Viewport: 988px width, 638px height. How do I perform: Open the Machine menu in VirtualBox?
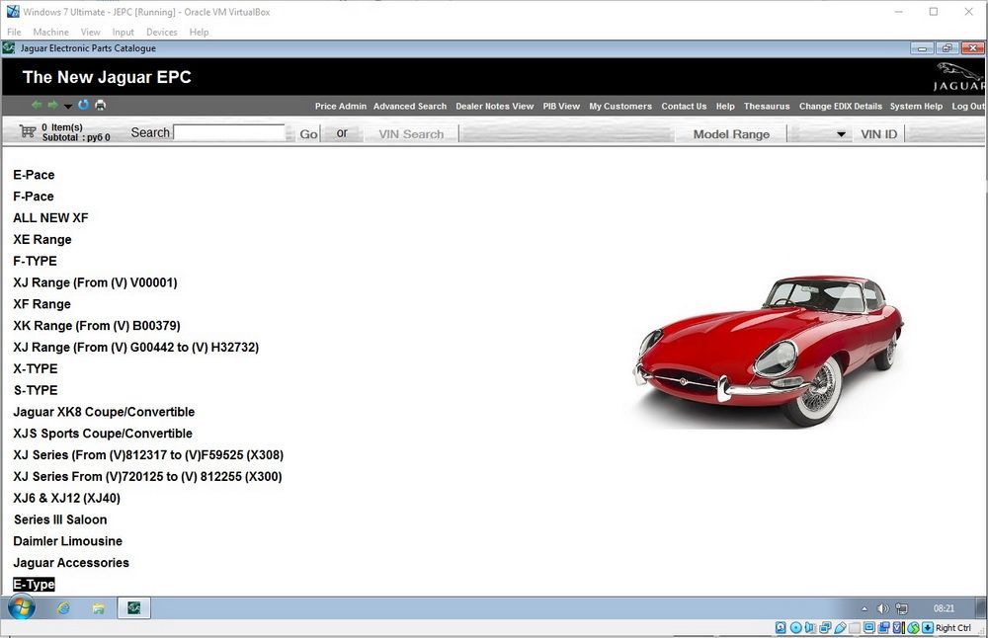click(50, 32)
